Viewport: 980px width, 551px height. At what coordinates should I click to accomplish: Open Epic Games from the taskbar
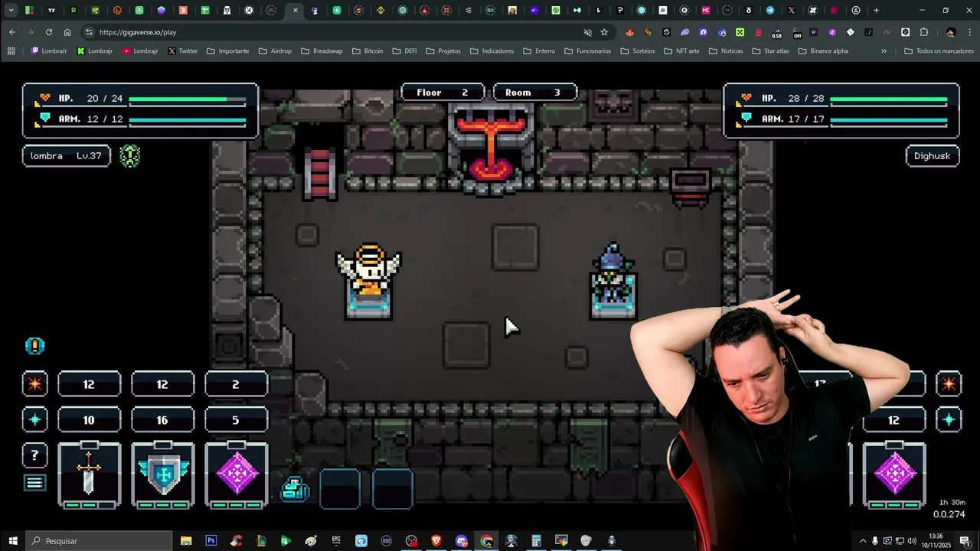[336, 540]
